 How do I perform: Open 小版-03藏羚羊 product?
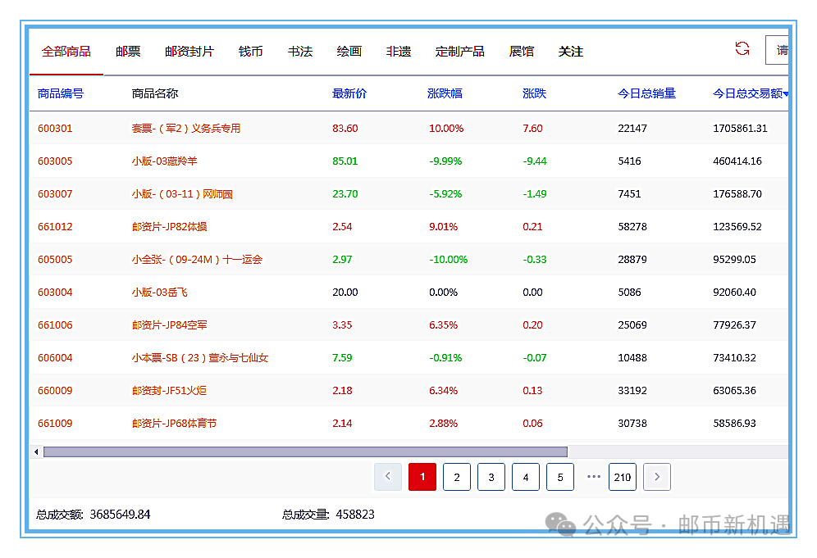point(164,161)
